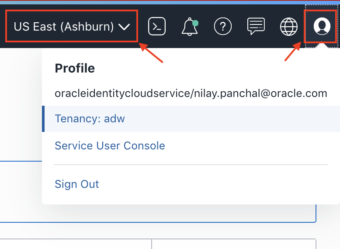Viewport: 340px width, 249px height.
Task: Click the bottom-right gray bordered cell
Action: [234, 244]
